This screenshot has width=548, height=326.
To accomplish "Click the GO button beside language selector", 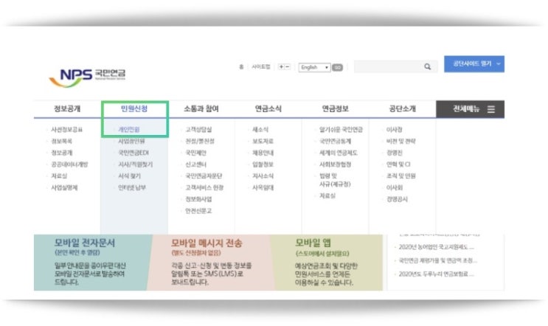I will click(337, 67).
